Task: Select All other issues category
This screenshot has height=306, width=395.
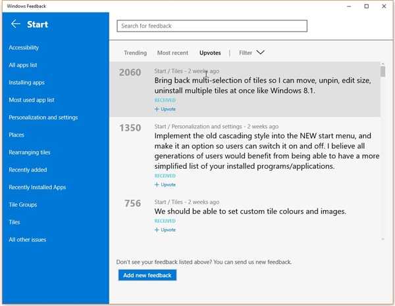Action: [28, 240]
